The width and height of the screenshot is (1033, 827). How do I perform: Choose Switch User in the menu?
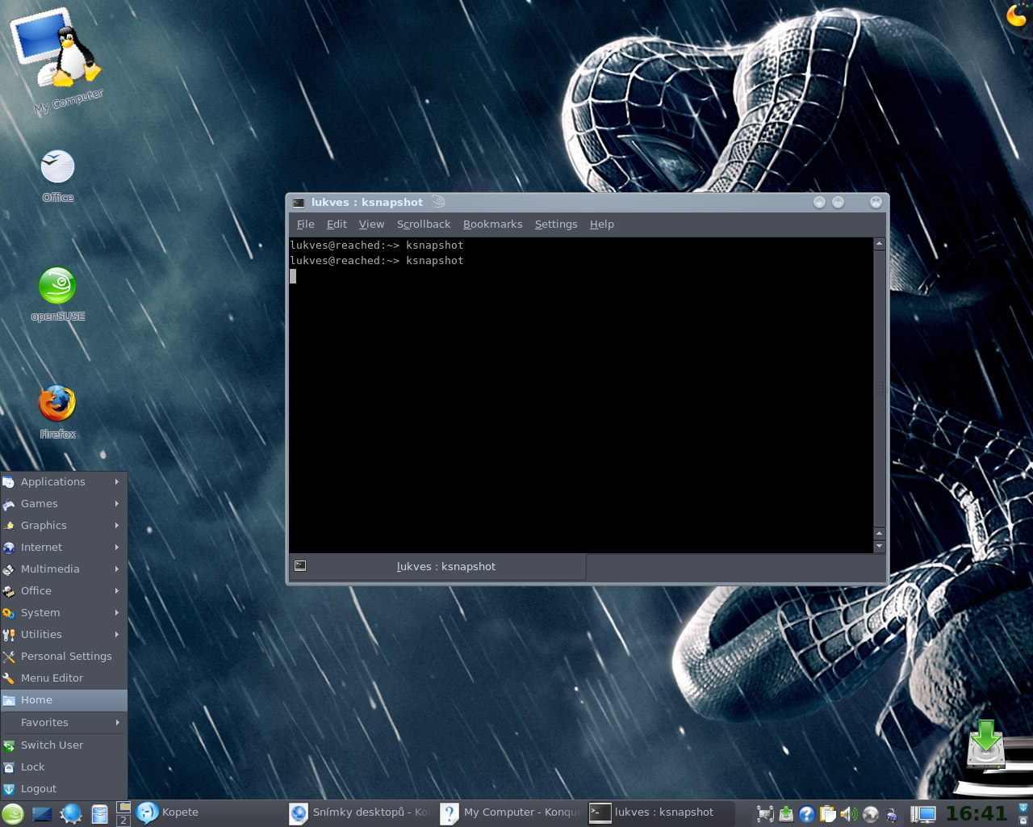(64, 745)
